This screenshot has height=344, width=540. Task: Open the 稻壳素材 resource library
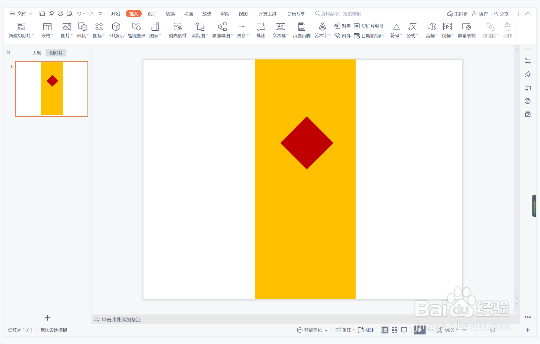[177, 30]
